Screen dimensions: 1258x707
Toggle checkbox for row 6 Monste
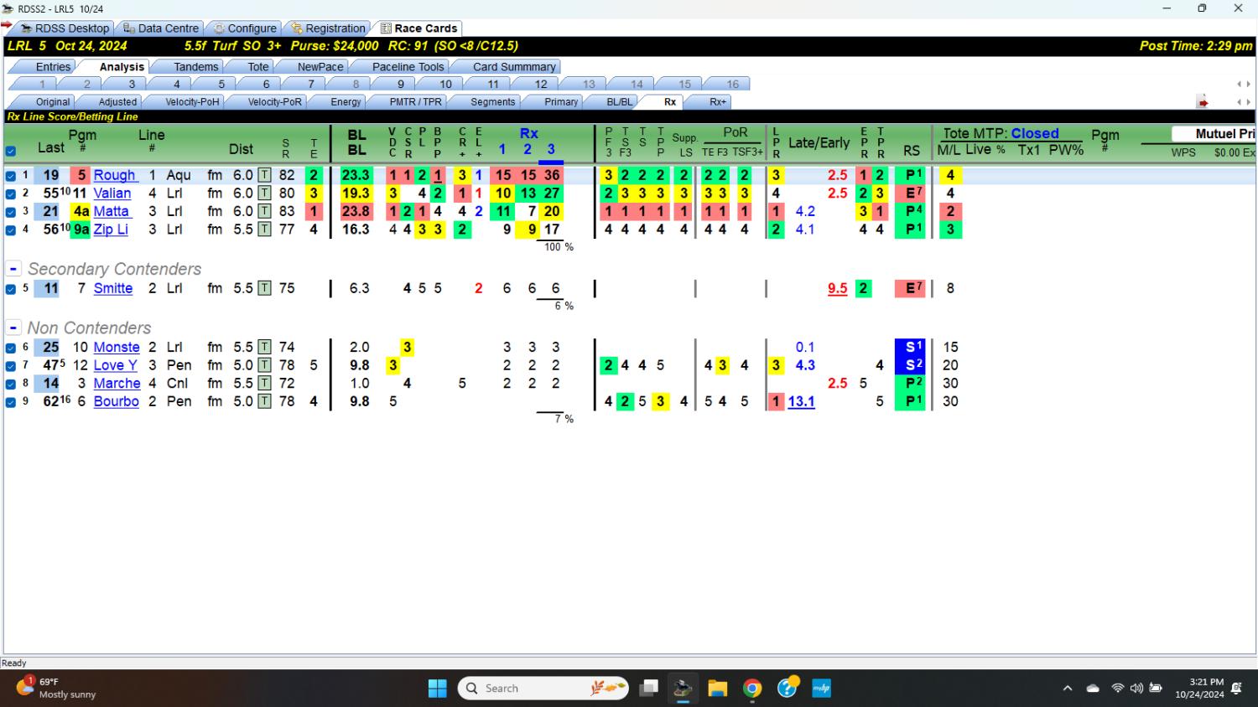click(x=11, y=348)
